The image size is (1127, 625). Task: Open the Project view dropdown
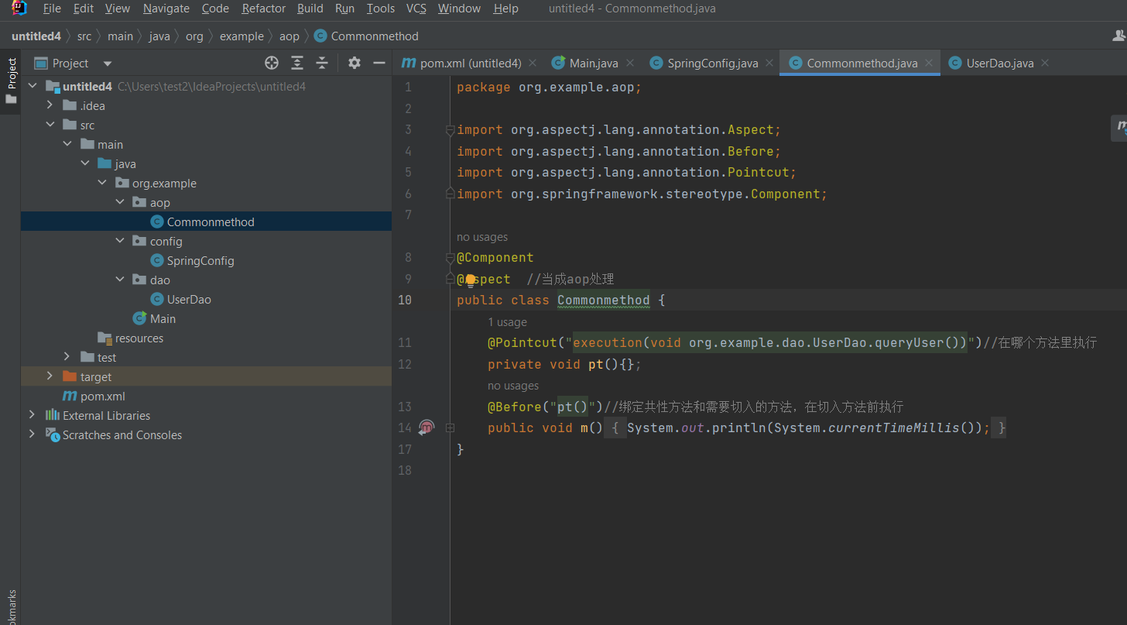108,64
